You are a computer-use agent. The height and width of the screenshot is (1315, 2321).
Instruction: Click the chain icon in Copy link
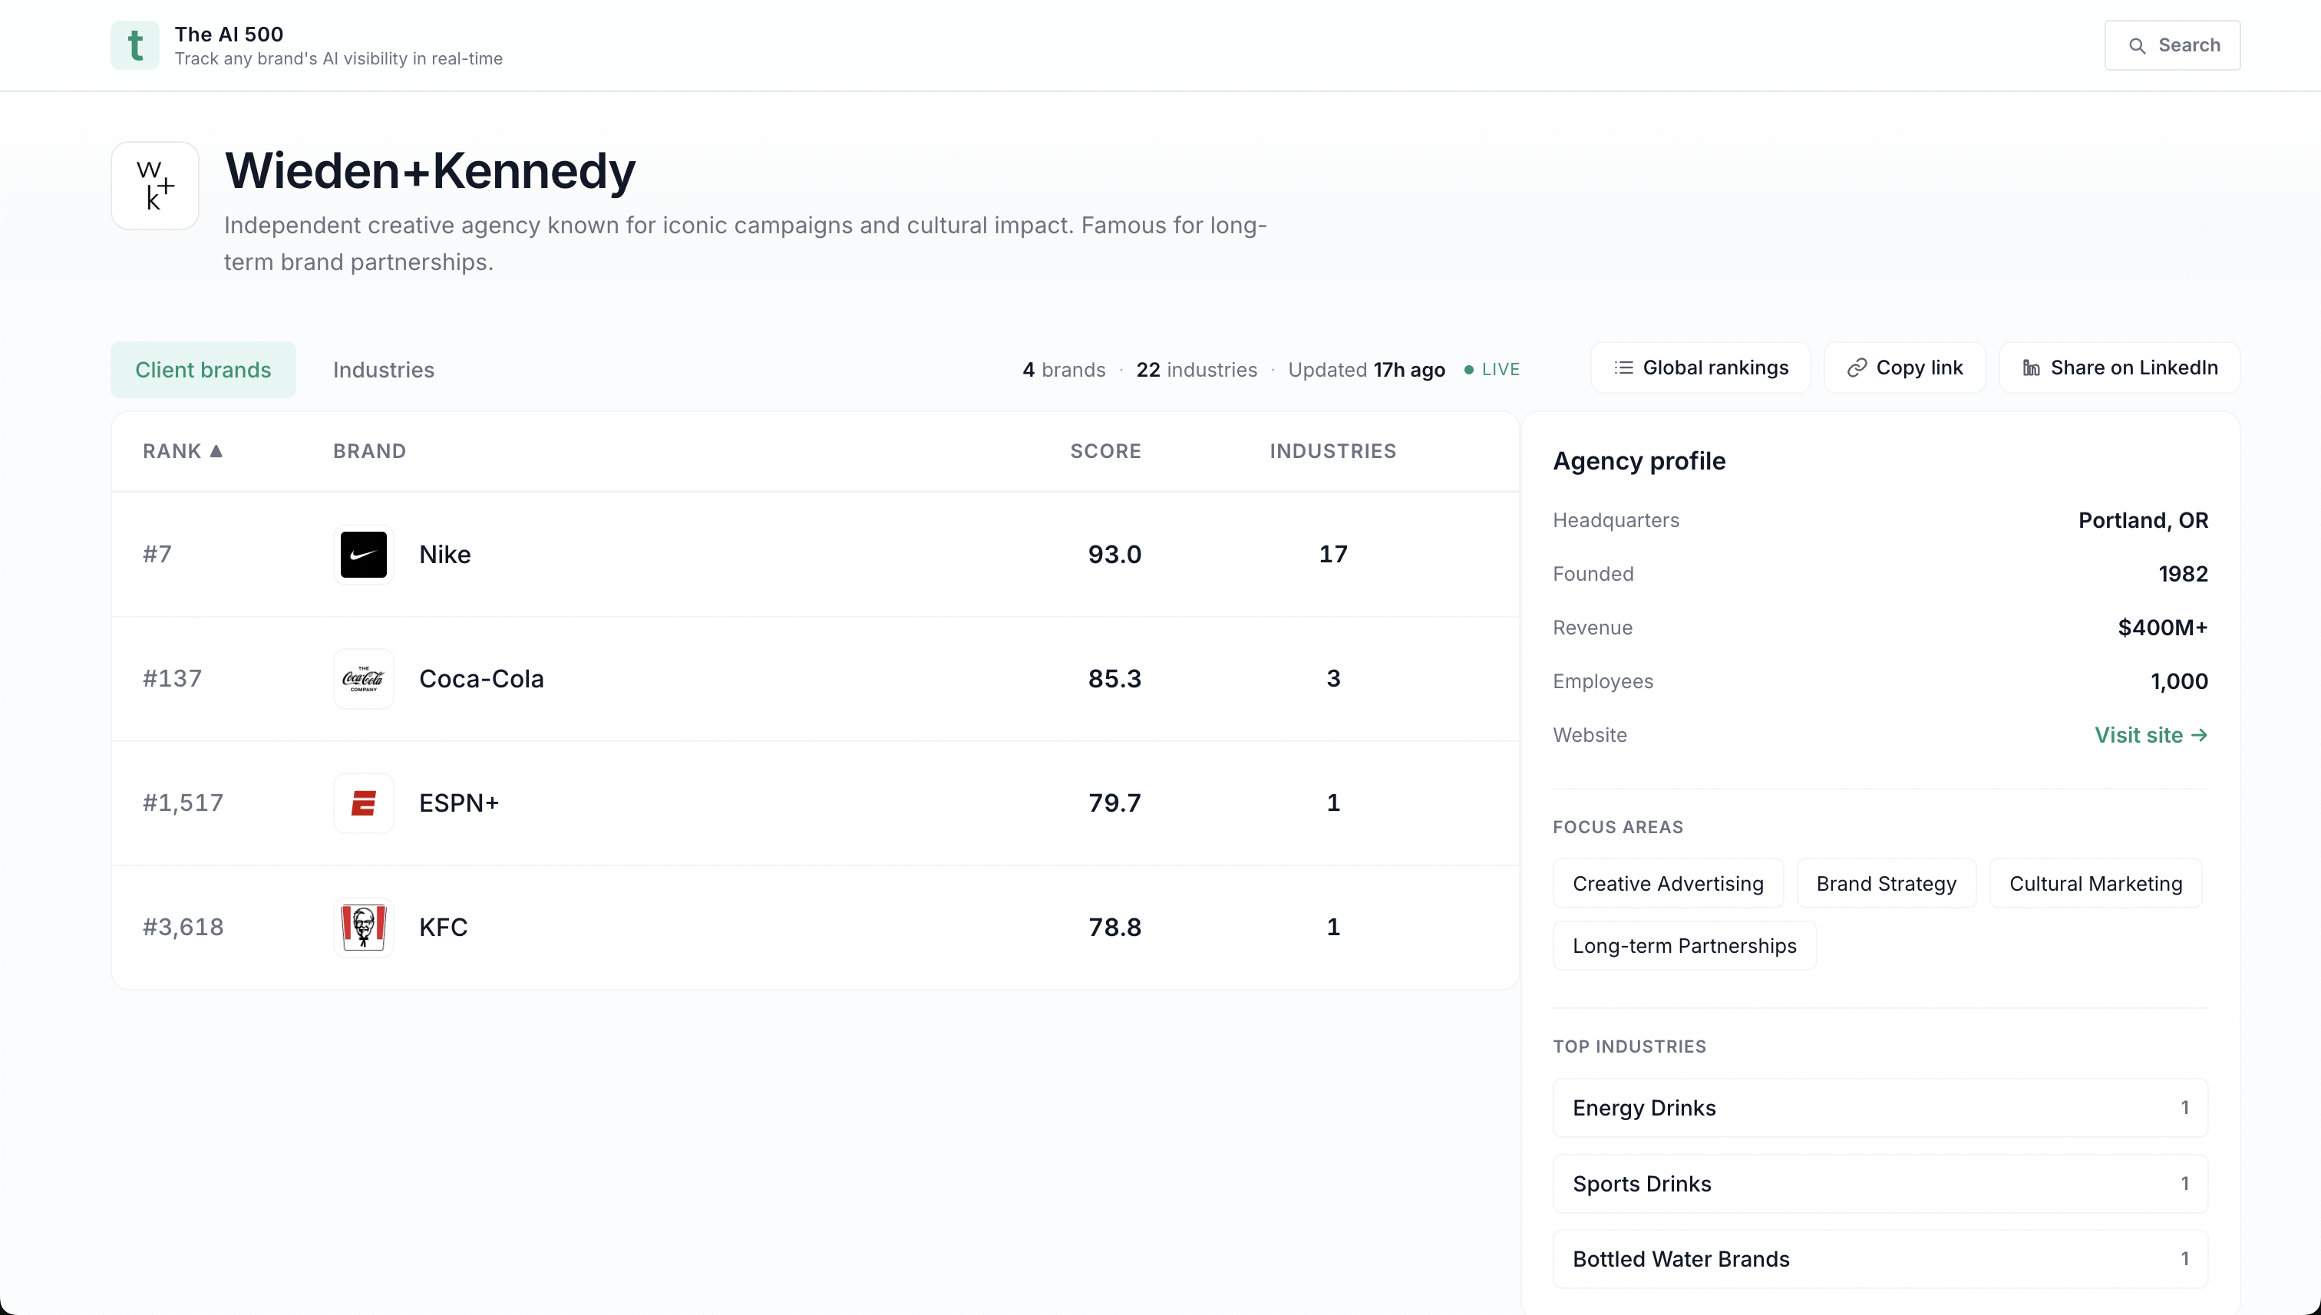[x=1857, y=367]
